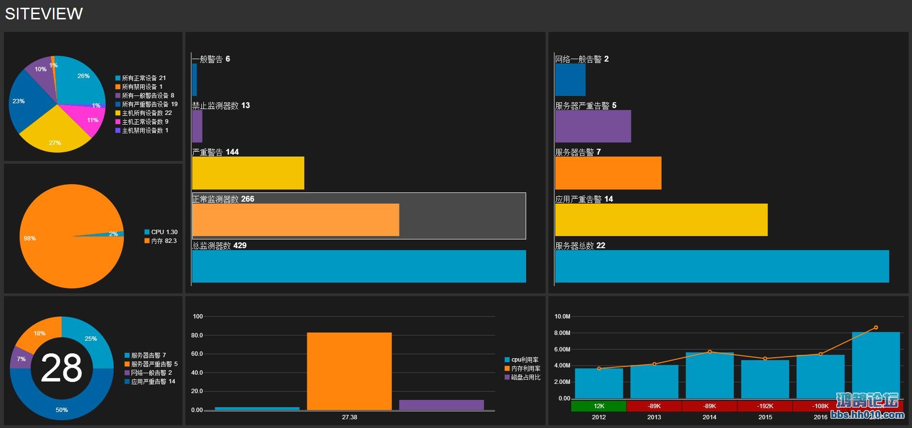Click the purple 服务器严重告警 5 bar

[593, 126]
